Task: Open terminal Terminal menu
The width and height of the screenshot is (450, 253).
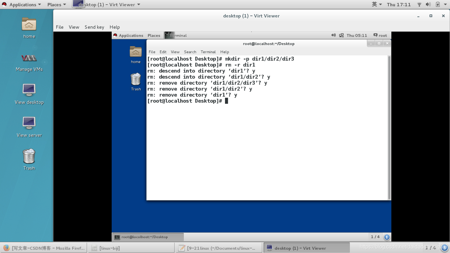Action: (x=208, y=52)
